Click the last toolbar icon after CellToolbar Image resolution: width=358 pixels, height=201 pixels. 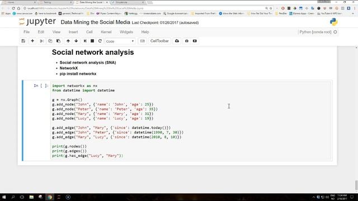pos(195,41)
